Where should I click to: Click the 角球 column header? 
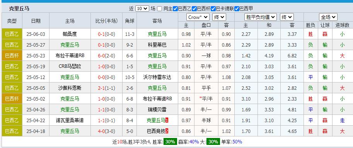point(130,21)
